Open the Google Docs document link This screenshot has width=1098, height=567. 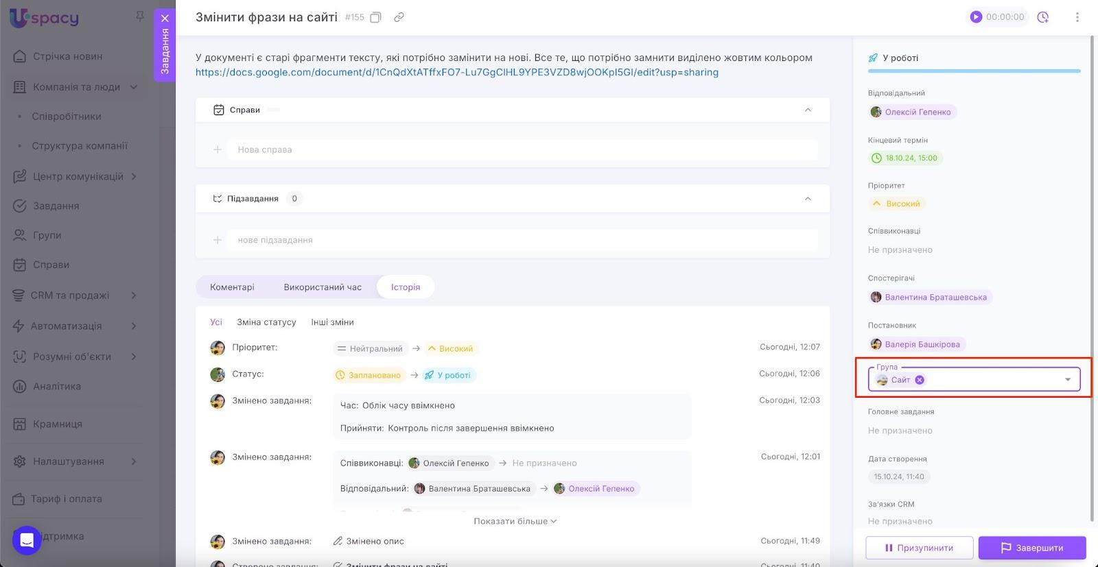tap(457, 72)
